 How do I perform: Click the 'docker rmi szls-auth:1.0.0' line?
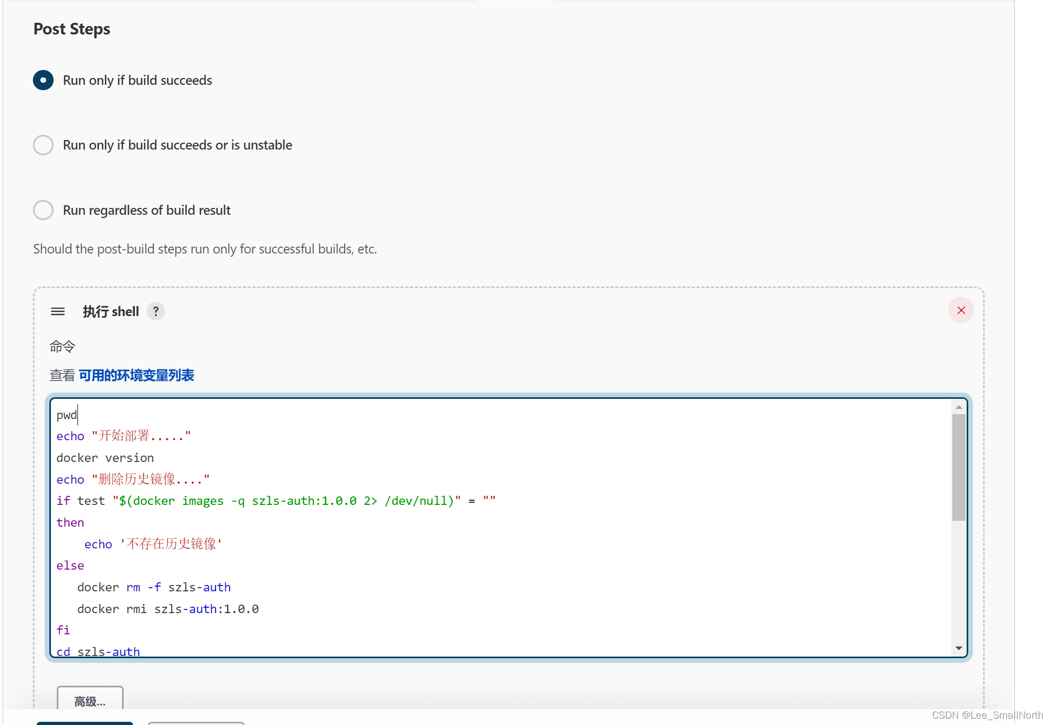tap(168, 609)
